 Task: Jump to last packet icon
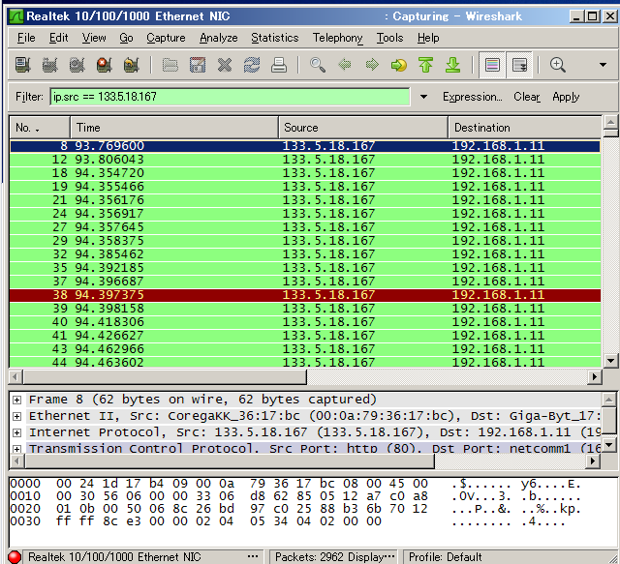(x=453, y=65)
